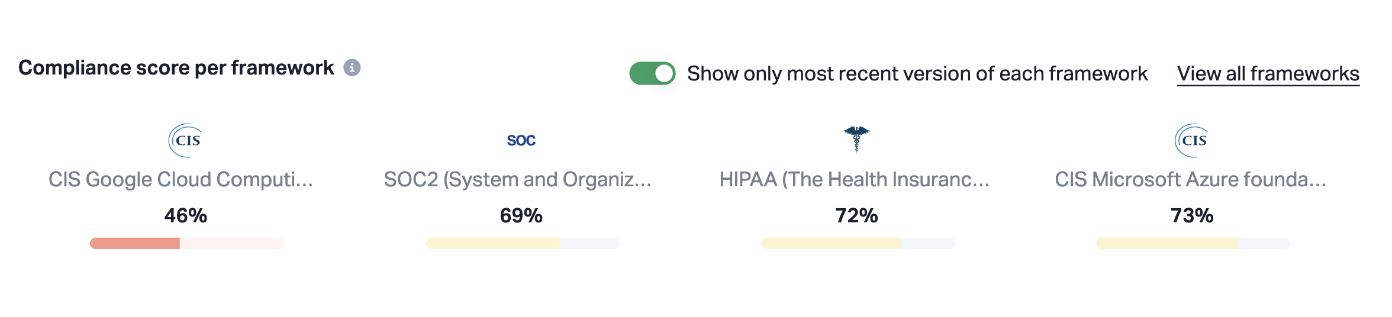The width and height of the screenshot is (1392, 317).
Task: Click the SOC logo icon
Action: pos(521,140)
